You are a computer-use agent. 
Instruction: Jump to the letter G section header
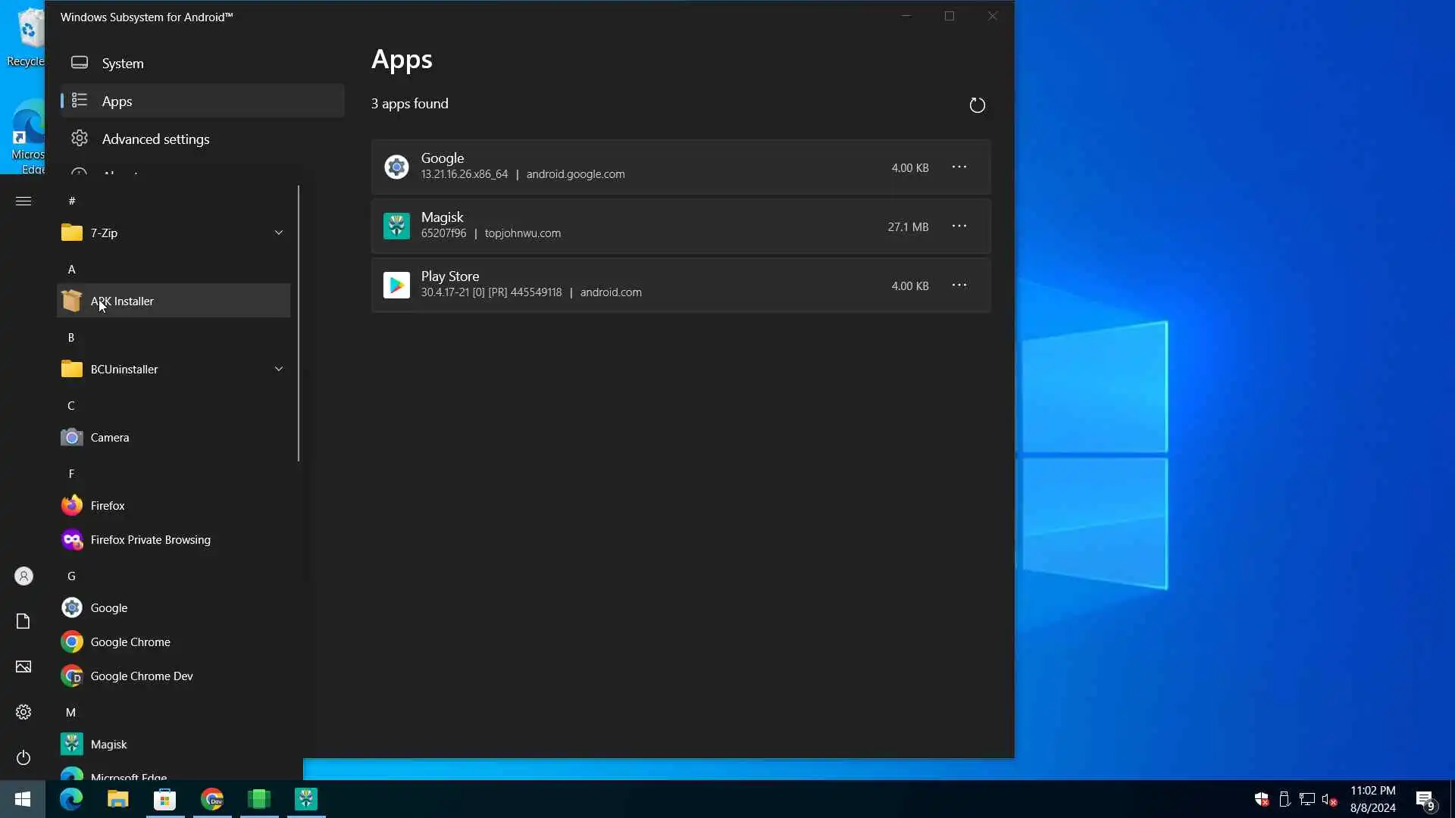click(x=71, y=576)
